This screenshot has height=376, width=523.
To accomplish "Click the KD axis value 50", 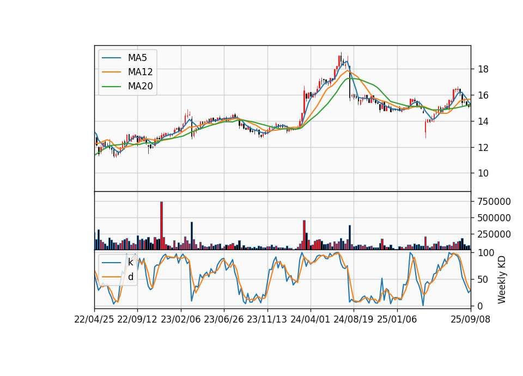I will (x=483, y=280).
